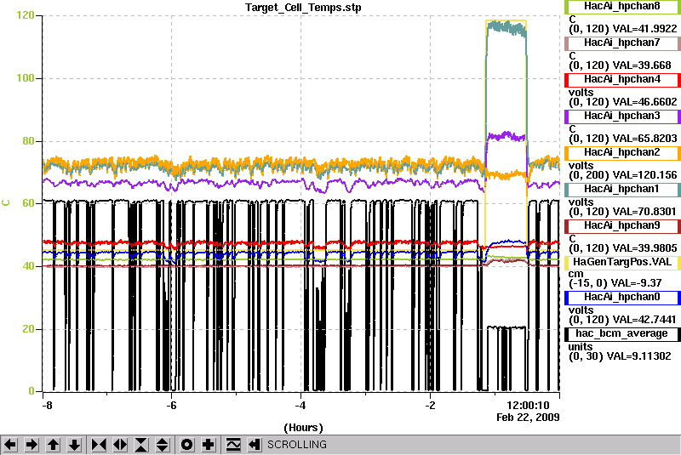681x455 pixels.
Task: Click the VAL=70.8301 reading for hpchan1
Action: [x=644, y=212]
